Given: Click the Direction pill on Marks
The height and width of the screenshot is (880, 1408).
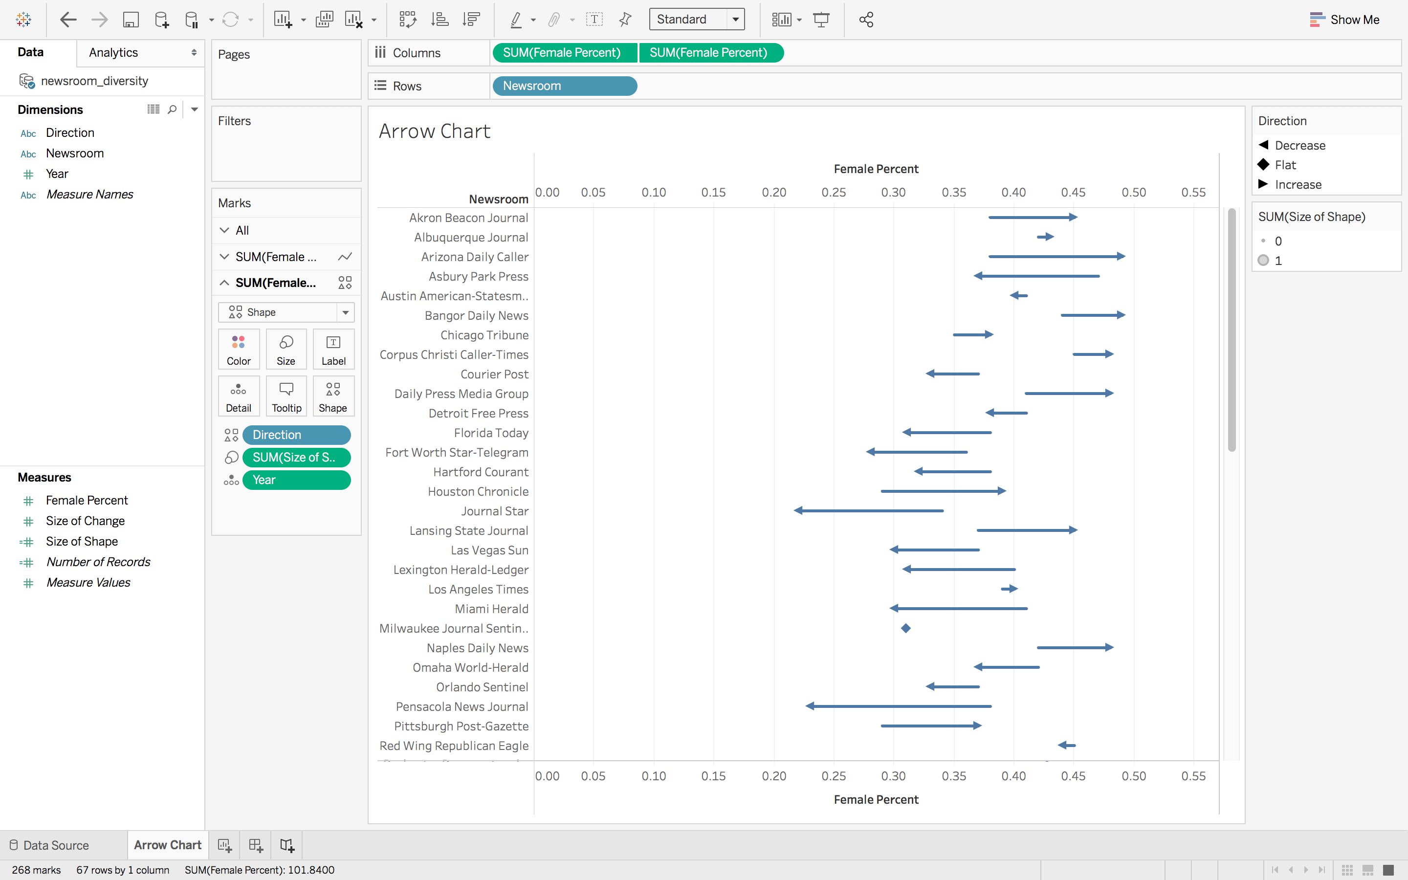Looking at the screenshot, I should click(x=296, y=435).
